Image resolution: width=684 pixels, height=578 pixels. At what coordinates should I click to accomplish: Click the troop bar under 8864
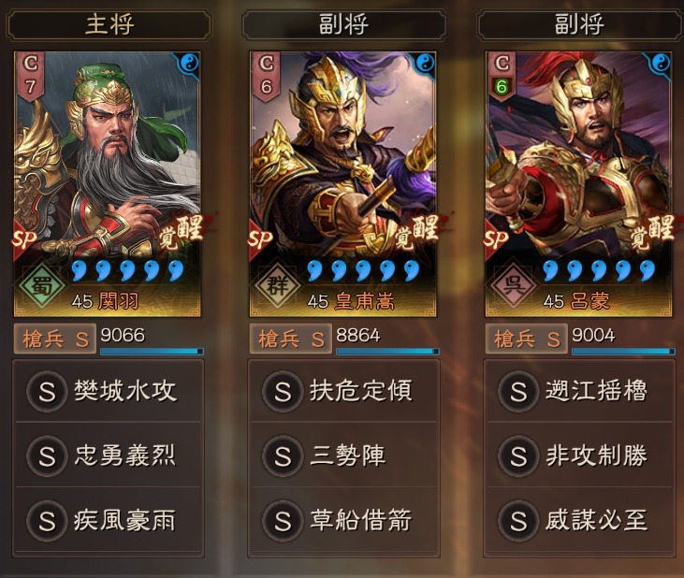tap(387, 352)
